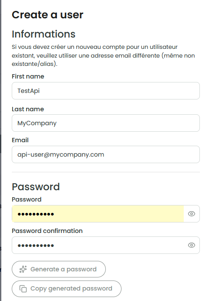Click the French notice about existing users
Viewport: 209px width, 301px height.
104,55
